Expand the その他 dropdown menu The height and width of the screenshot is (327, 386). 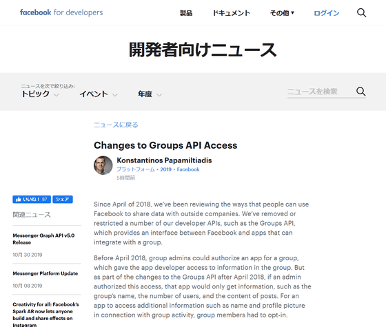[x=282, y=13]
